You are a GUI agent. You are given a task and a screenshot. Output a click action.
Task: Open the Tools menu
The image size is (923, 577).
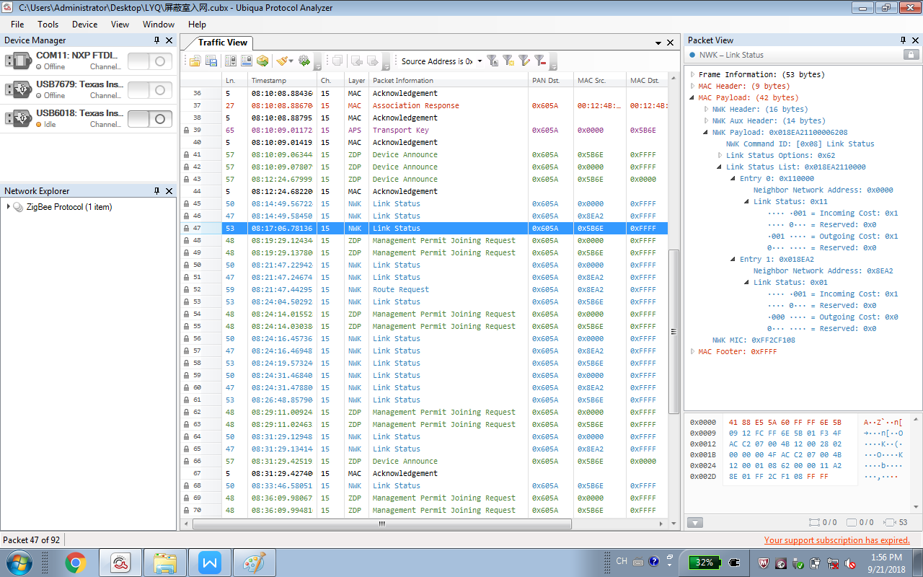pyautogui.click(x=48, y=24)
